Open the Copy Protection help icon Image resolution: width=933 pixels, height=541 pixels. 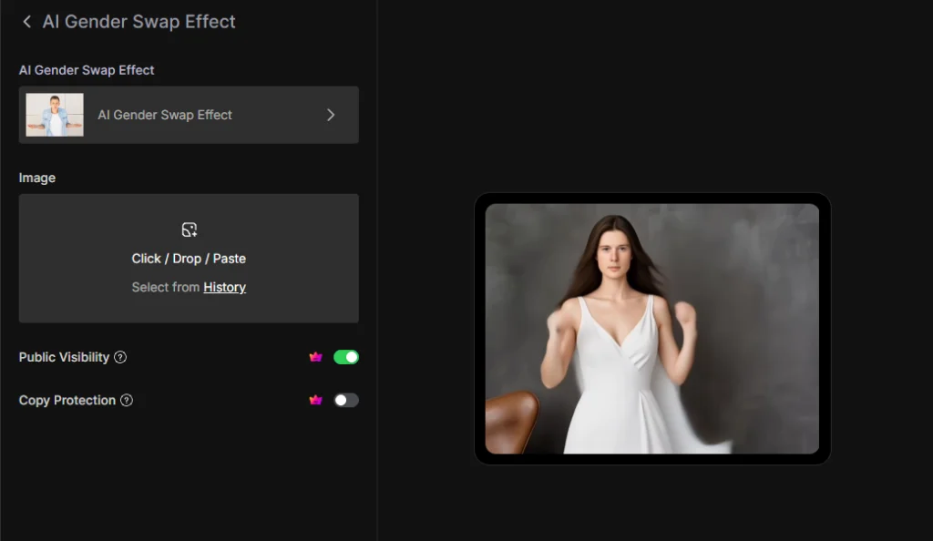(x=127, y=400)
